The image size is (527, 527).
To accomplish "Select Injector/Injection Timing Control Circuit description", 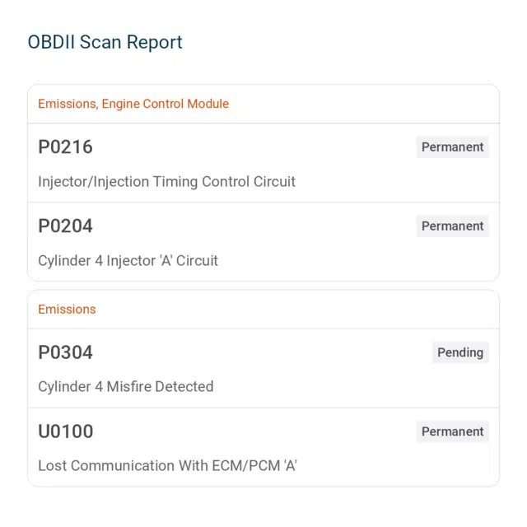I will click(x=166, y=182).
